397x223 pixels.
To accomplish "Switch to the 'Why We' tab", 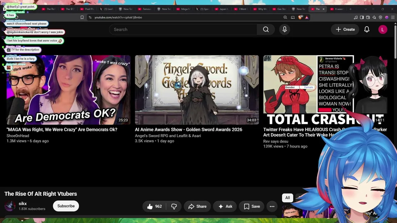I will [260, 9].
